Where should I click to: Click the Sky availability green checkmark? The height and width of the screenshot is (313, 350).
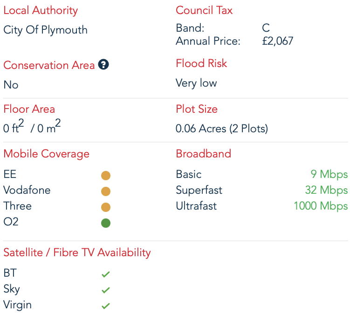click(106, 290)
